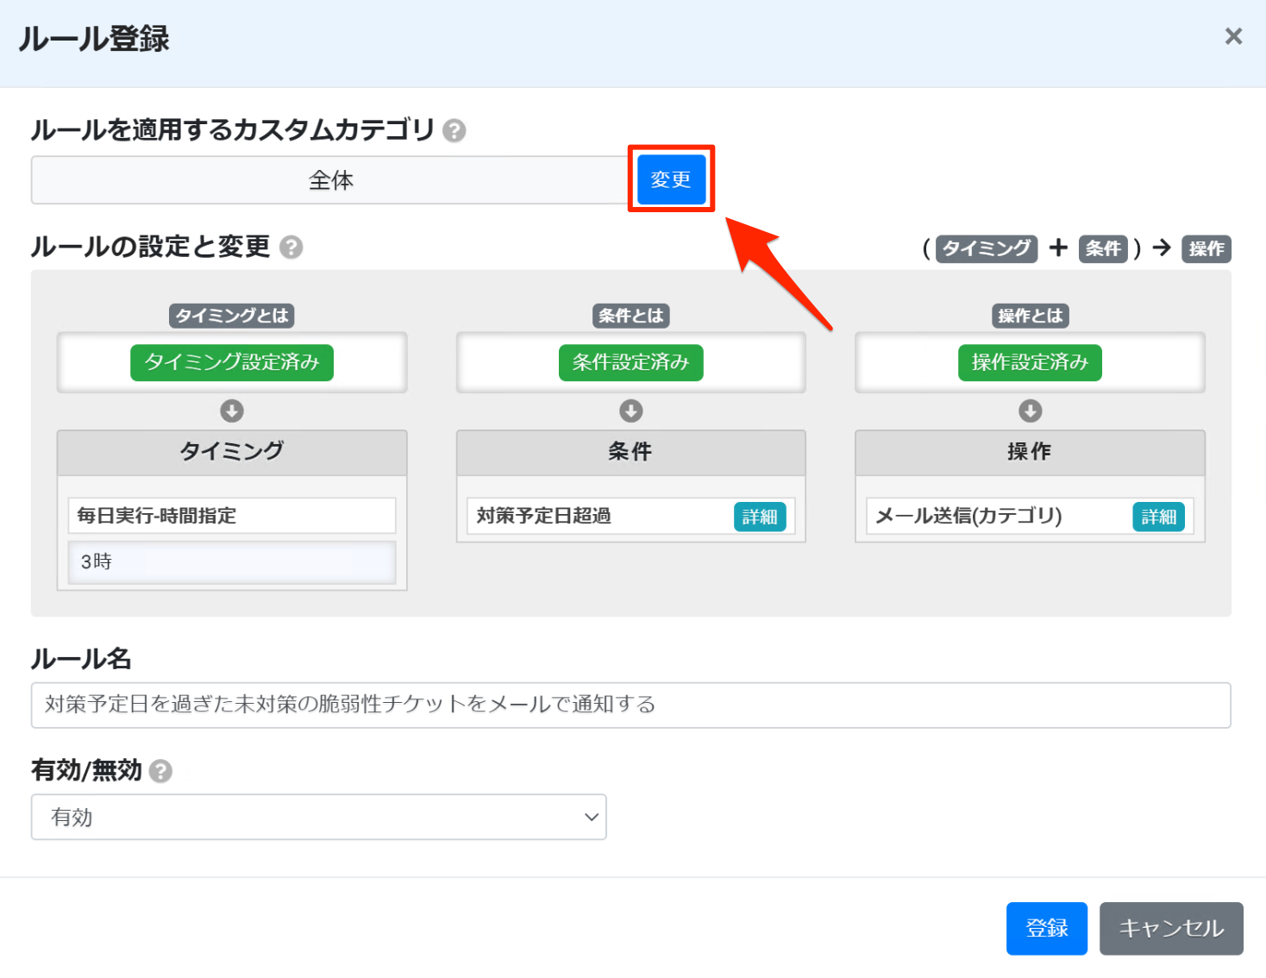Image resolution: width=1266 pixels, height=978 pixels.
Task: Click the down-arrow icon above 操作 panel
Action: (x=1030, y=411)
